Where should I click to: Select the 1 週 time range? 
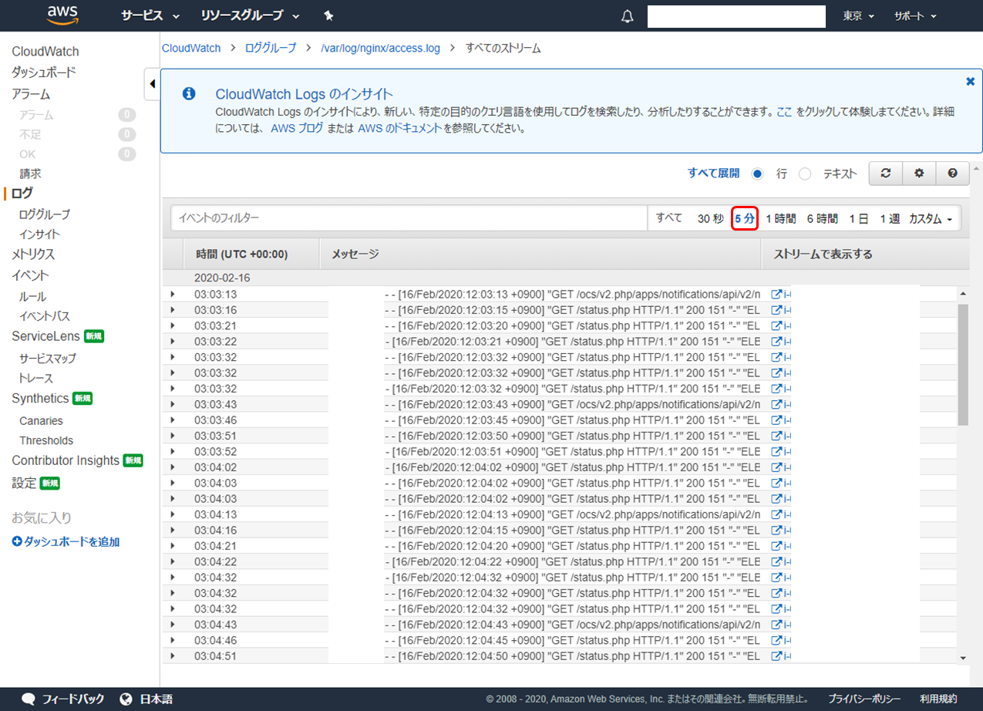[890, 218]
